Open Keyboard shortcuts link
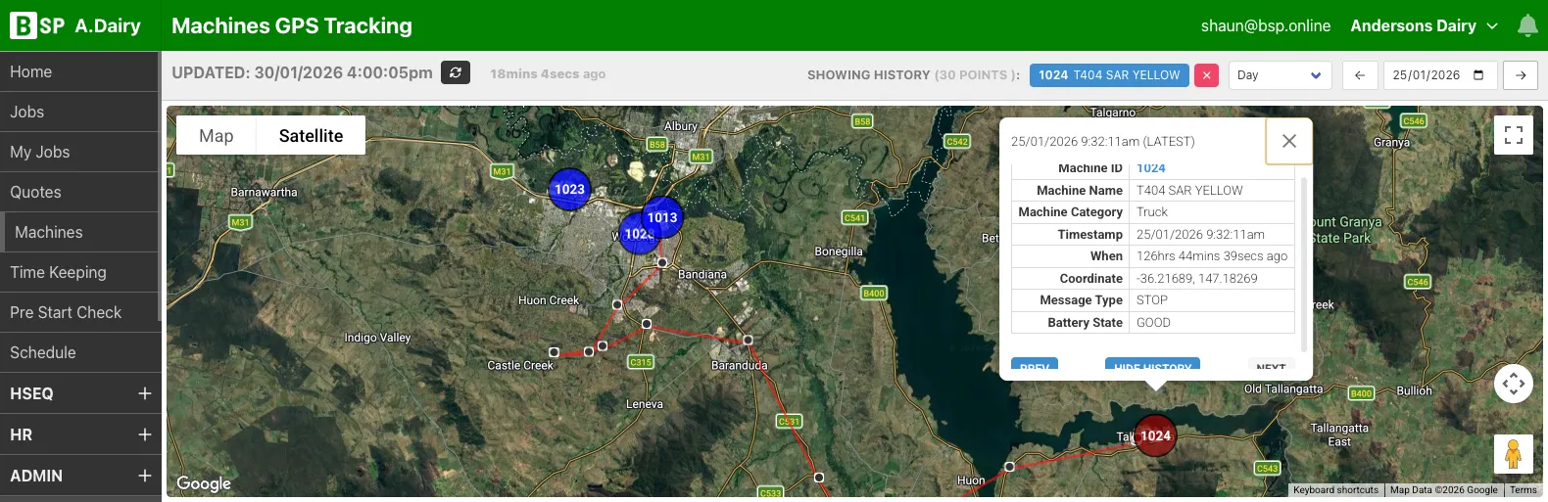Image resolution: width=1548 pixels, height=502 pixels. pyautogui.click(x=1335, y=490)
